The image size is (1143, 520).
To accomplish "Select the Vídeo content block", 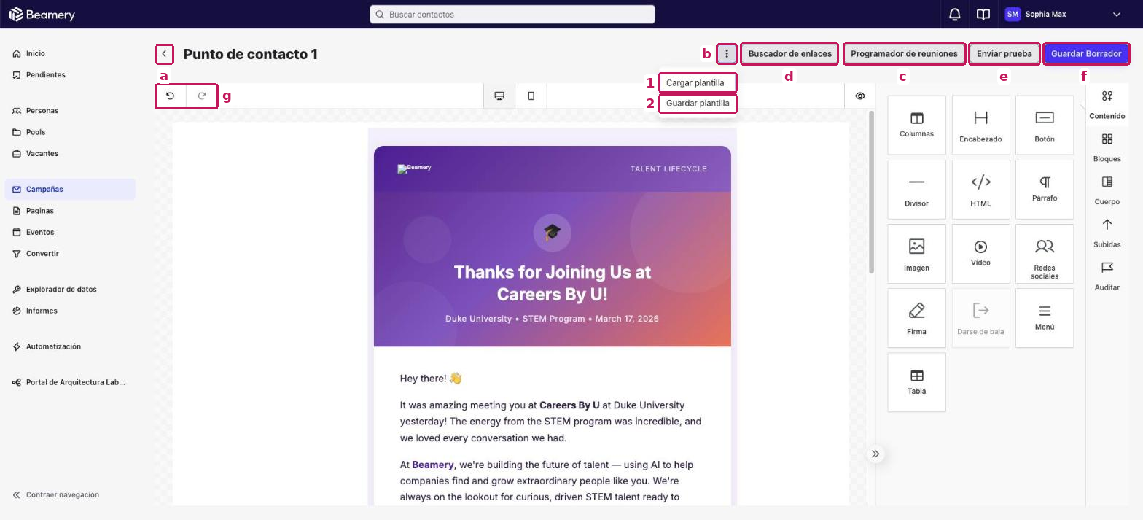I will (980, 253).
